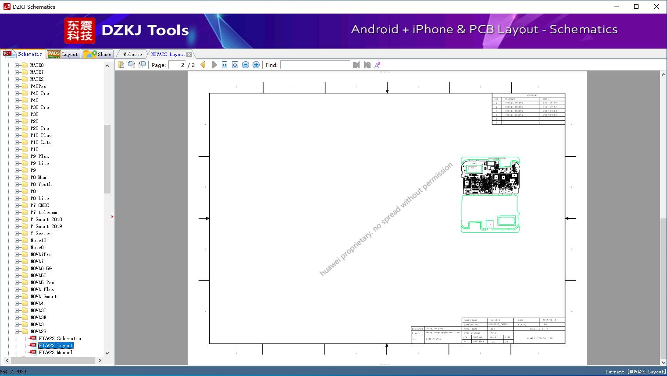Image resolution: width=667 pixels, height=376 pixels.
Task: Expand the P20 Pro folder
Action: (x=17, y=128)
